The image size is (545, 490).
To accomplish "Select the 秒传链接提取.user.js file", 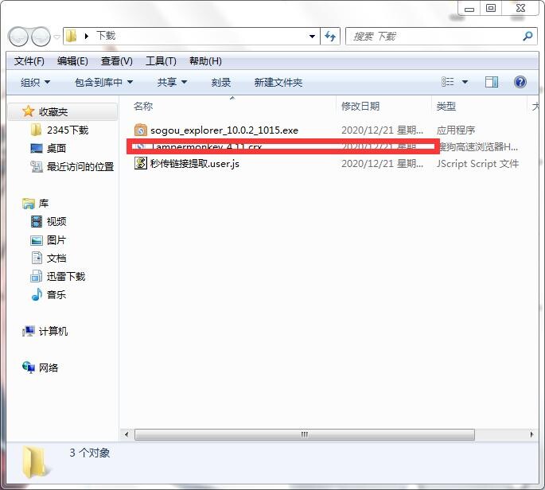I will [x=194, y=164].
